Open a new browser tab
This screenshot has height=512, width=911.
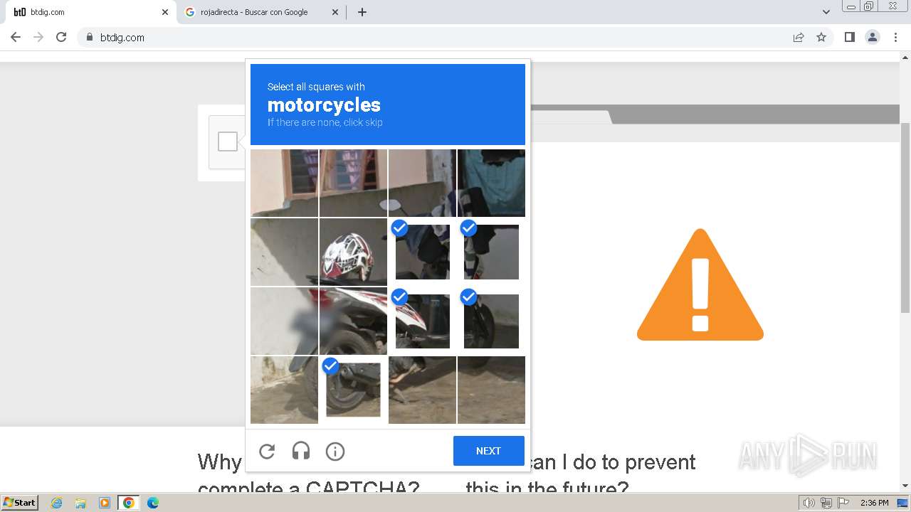pos(362,12)
